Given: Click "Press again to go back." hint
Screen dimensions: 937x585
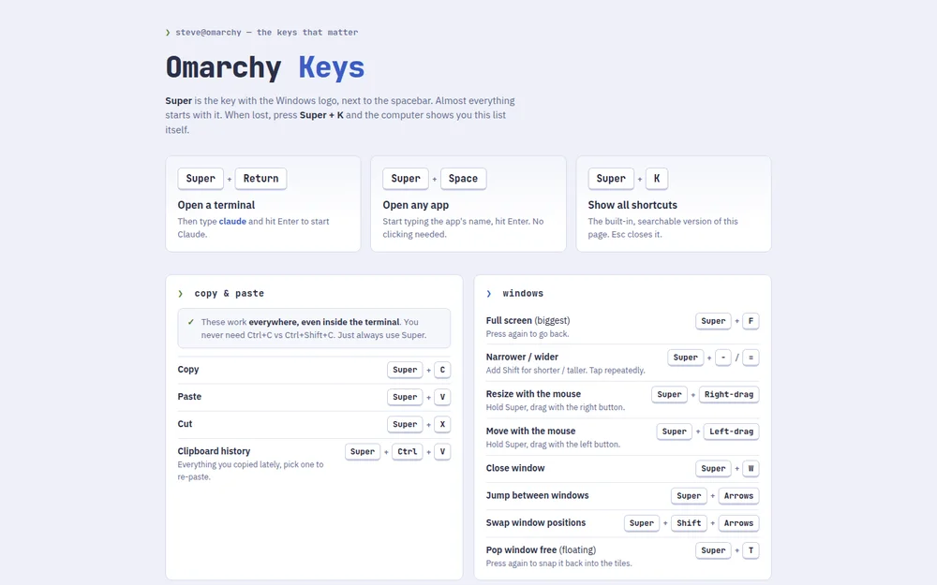Looking at the screenshot, I should [527, 334].
